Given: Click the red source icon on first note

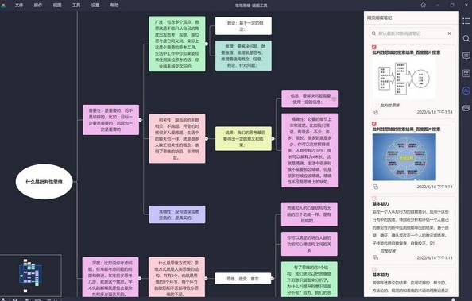Looking at the screenshot, I should [x=374, y=48].
